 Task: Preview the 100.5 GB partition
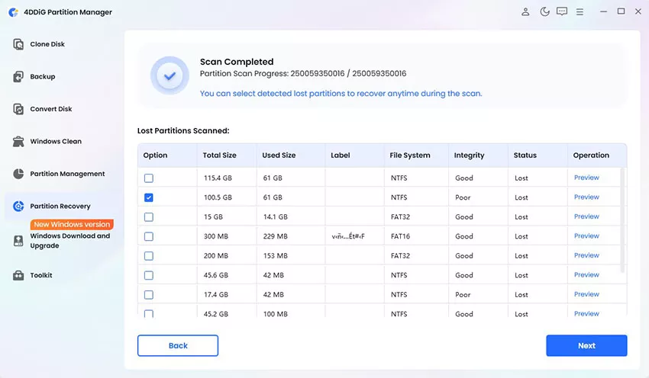pos(586,197)
